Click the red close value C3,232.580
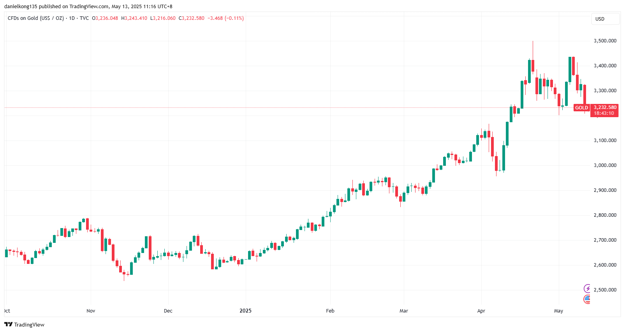625x332 pixels. (191, 18)
